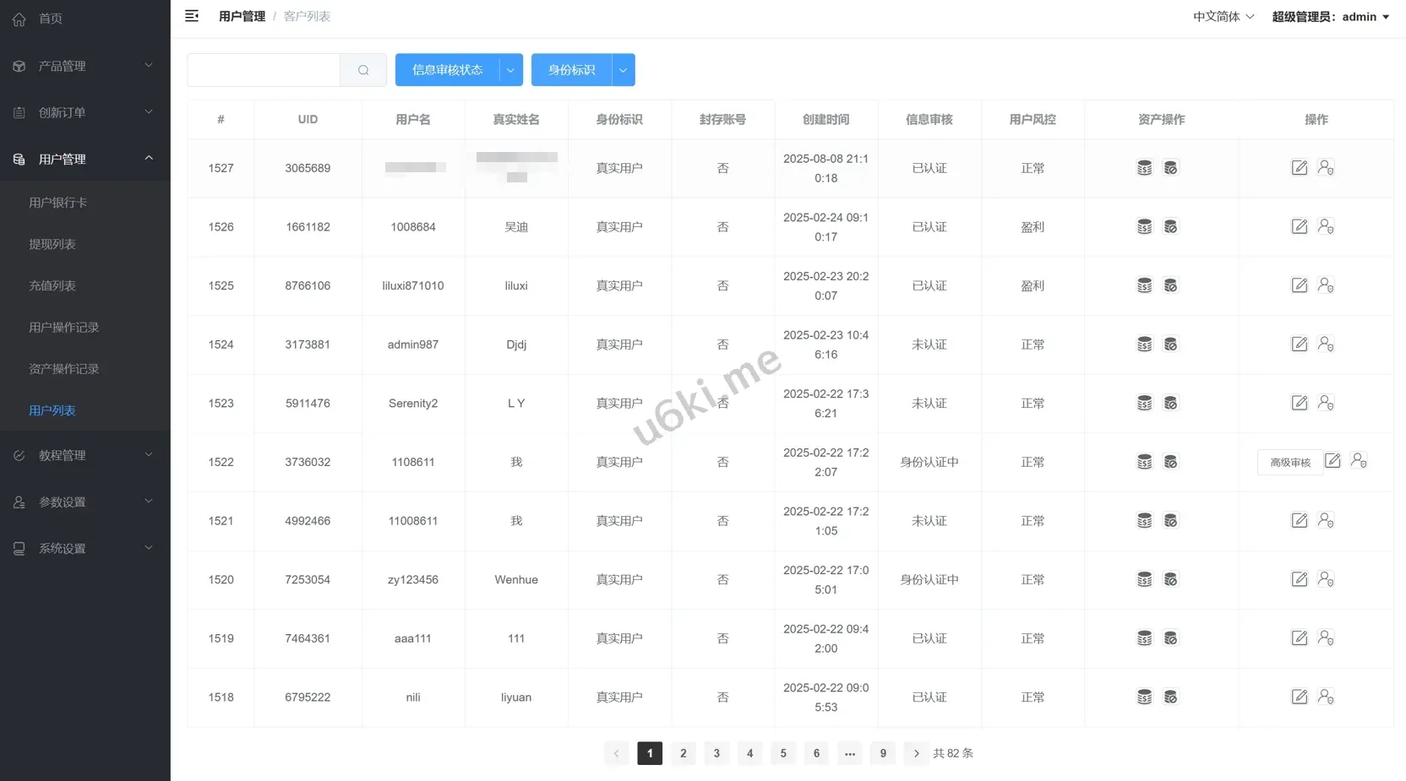Screen dimensions: 1406x781
Task: Click the search magnifier icon button
Action: pos(363,70)
